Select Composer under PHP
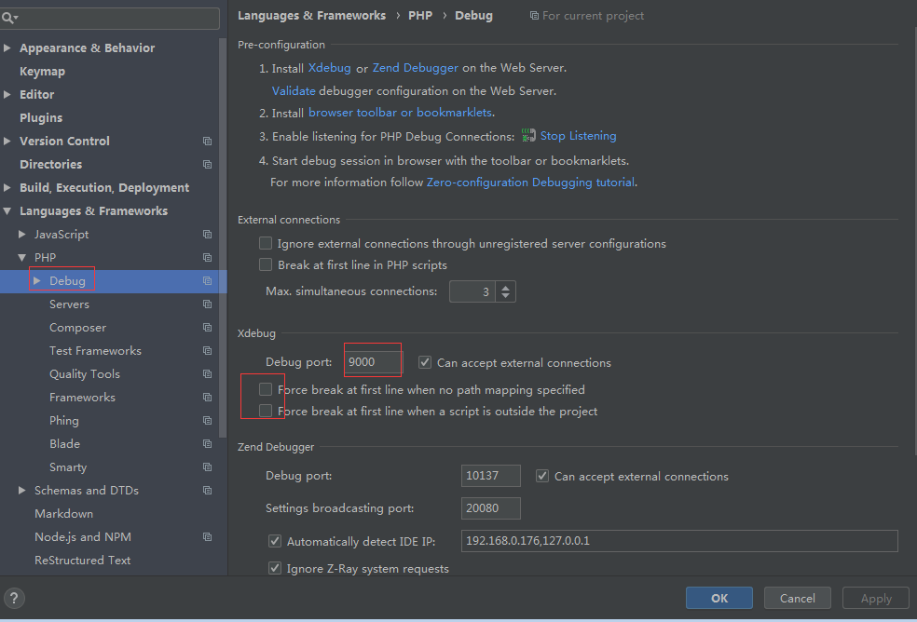This screenshot has height=622, width=917. [77, 328]
